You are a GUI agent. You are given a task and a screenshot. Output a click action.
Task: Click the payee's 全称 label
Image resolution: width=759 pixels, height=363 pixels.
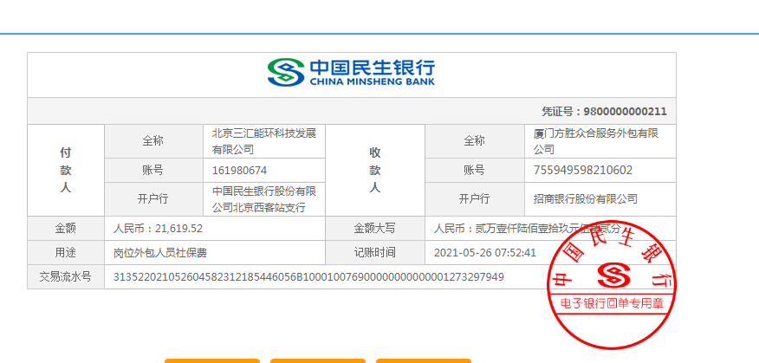click(475, 141)
